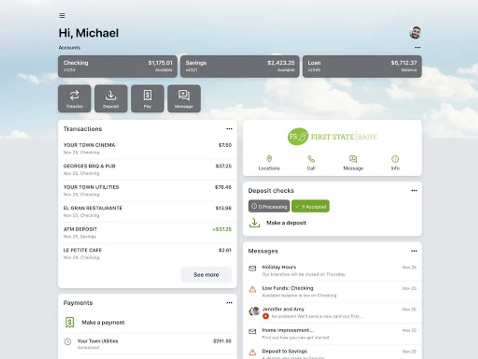Select the Checking account card

(x=118, y=66)
